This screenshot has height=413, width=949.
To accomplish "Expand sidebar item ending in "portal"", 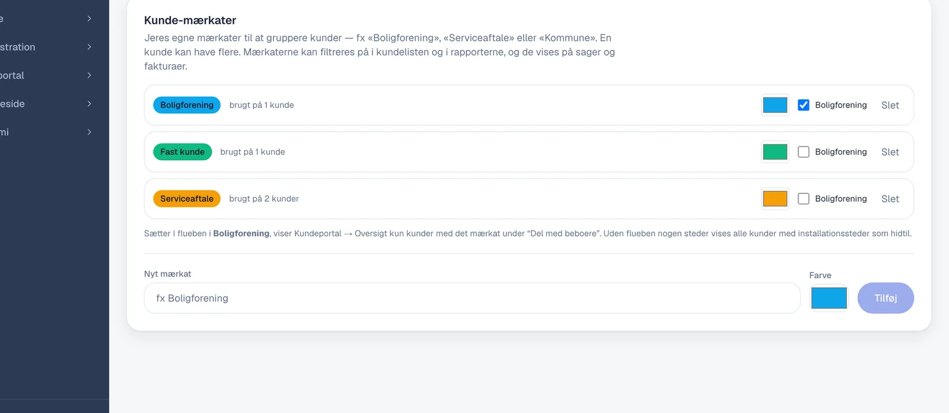I will pos(47,75).
